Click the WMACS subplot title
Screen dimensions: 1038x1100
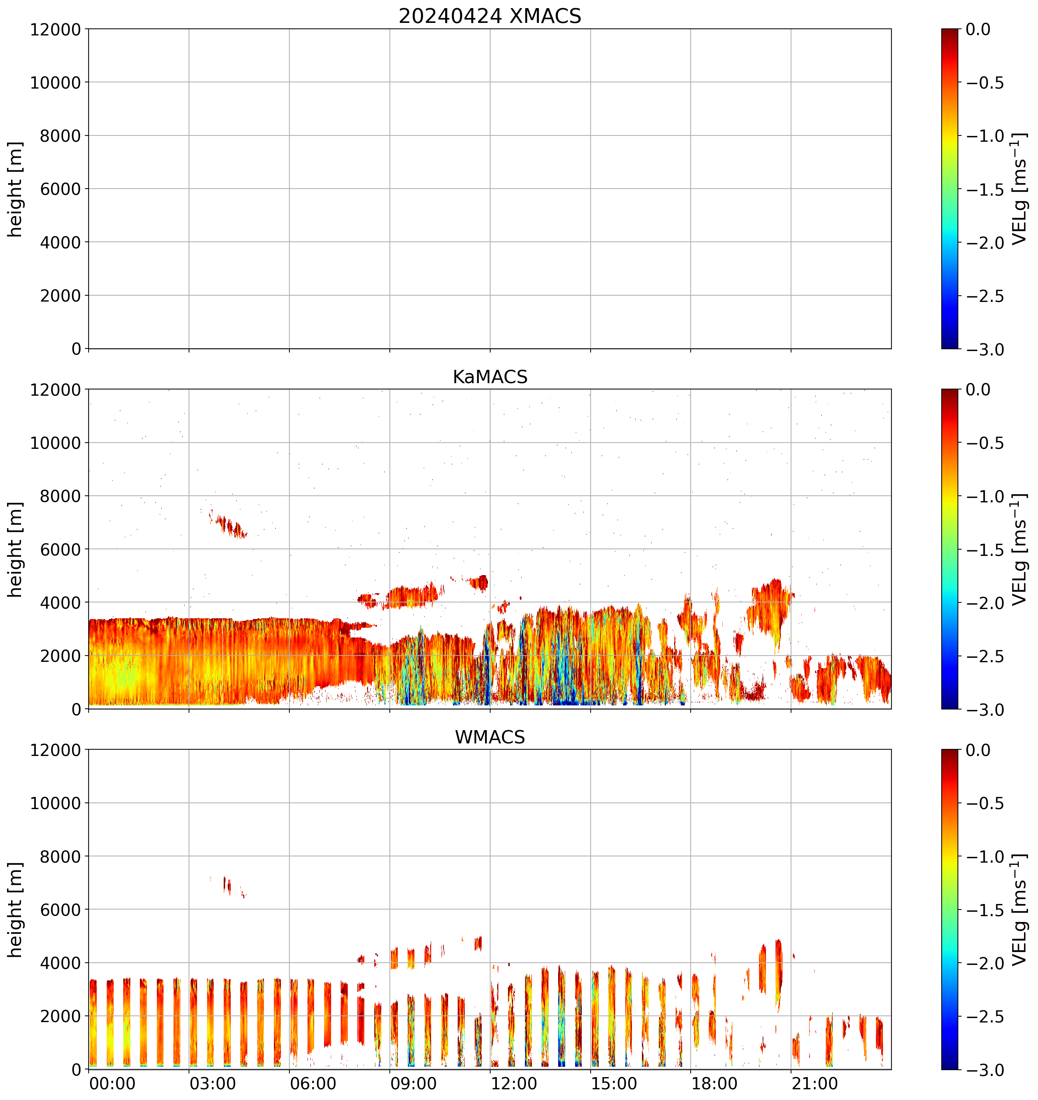490,737
